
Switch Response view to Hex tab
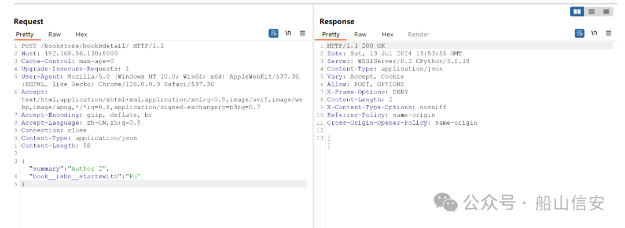pyautogui.click(x=387, y=34)
